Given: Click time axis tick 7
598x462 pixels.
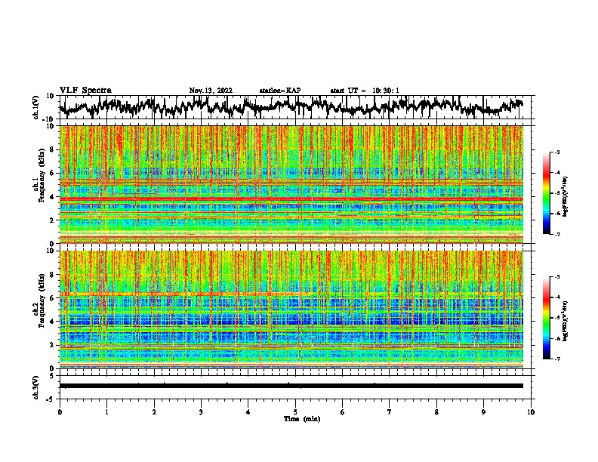Looking at the screenshot, I should click(390, 412).
